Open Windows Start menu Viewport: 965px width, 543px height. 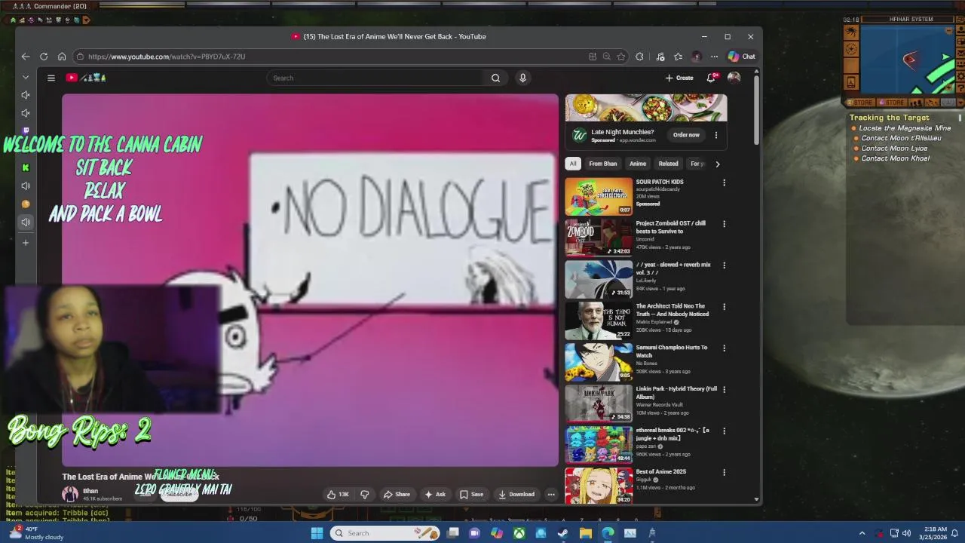(x=317, y=533)
